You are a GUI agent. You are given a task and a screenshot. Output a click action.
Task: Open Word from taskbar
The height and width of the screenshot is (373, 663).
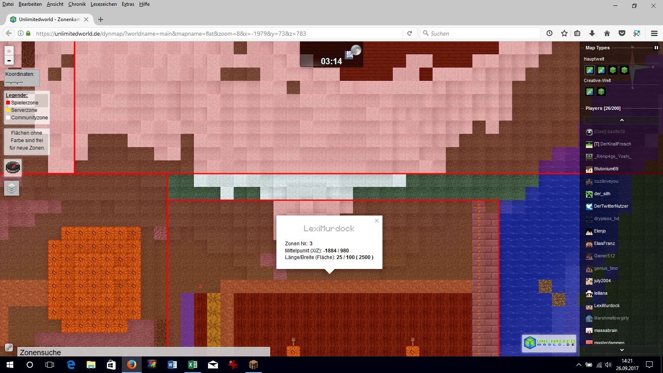tap(172, 365)
